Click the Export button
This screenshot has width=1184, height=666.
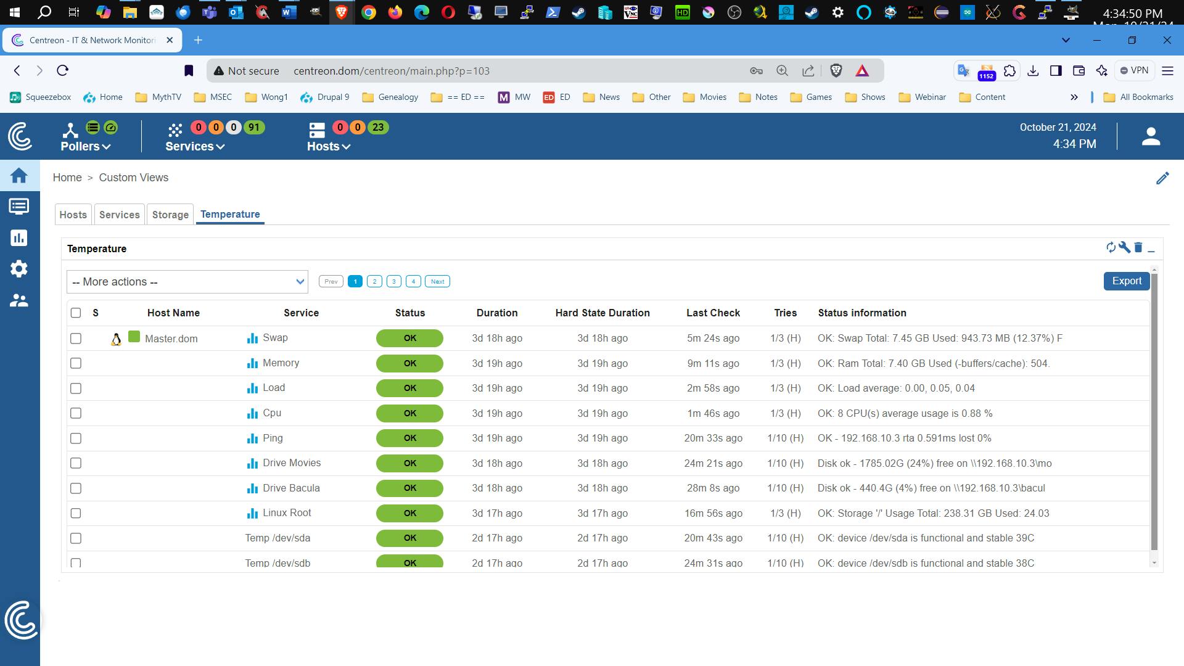(x=1126, y=281)
